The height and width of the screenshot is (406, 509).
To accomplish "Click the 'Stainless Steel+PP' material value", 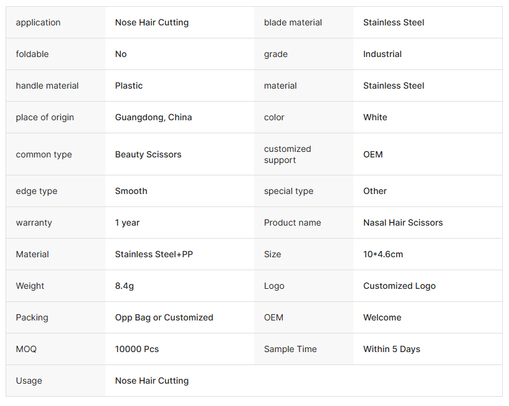I will pos(154,255).
